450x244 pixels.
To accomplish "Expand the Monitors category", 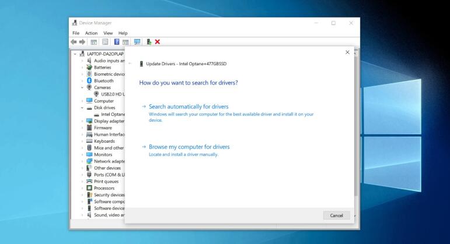I will pyautogui.click(x=82, y=155).
